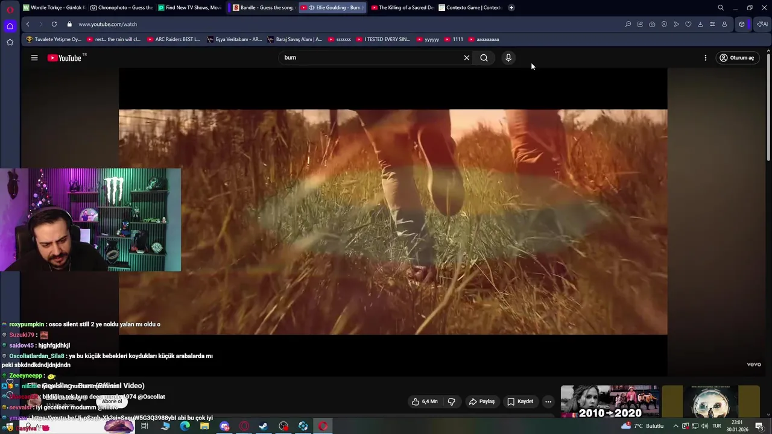
Task: Take a snapshot with camera icon
Action: click(x=652, y=24)
